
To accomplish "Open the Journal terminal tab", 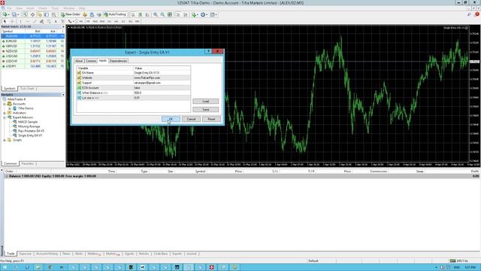I will (x=192, y=254).
